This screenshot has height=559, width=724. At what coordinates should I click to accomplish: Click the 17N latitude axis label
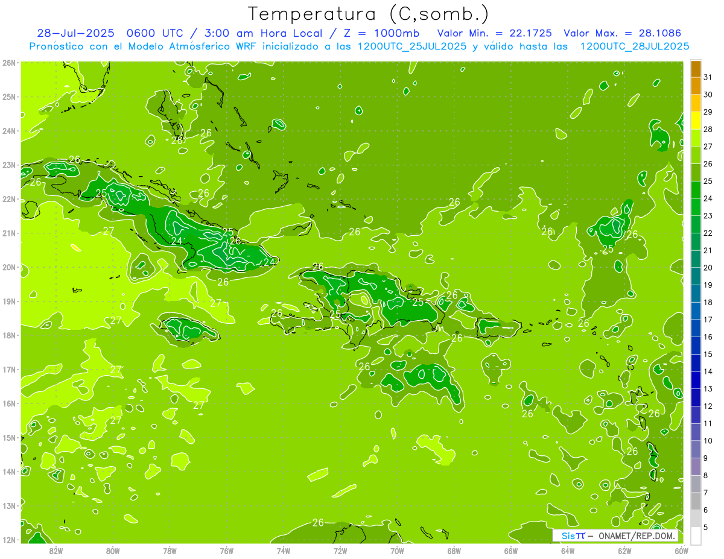(x=10, y=369)
